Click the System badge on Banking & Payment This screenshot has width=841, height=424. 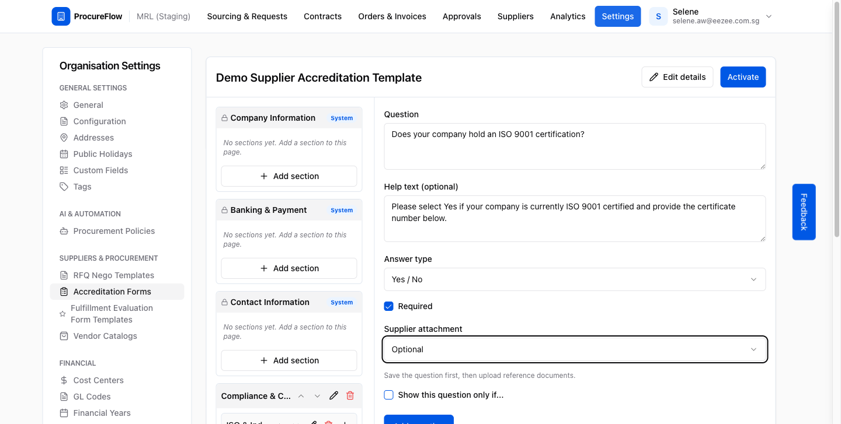click(342, 210)
